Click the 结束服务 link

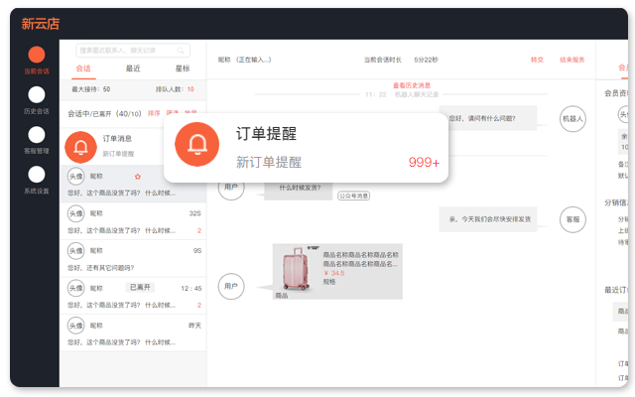tap(572, 60)
